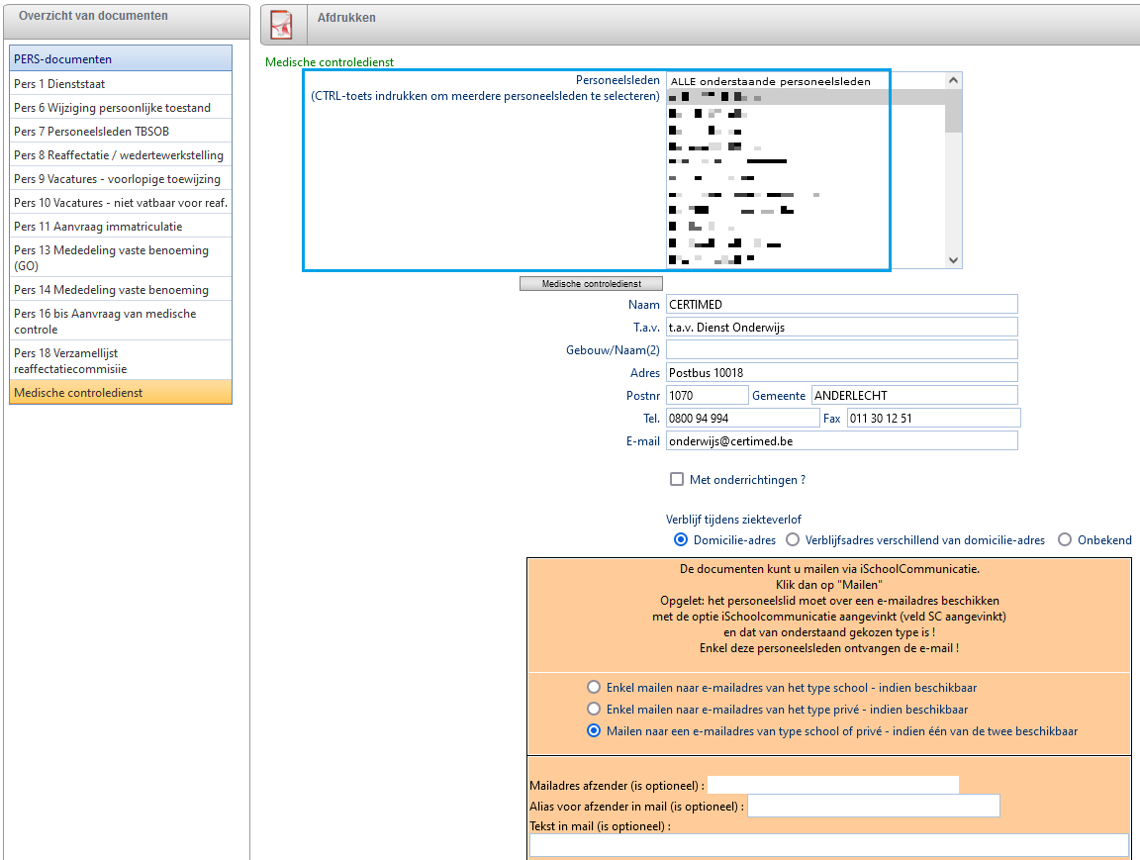Screen dimensions: 1140x860
Task: Click the Naam field containing CERTIMED
Action: [841, 304]
